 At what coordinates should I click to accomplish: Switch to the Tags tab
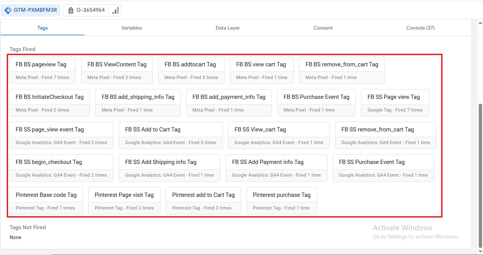tap(43, 28)
